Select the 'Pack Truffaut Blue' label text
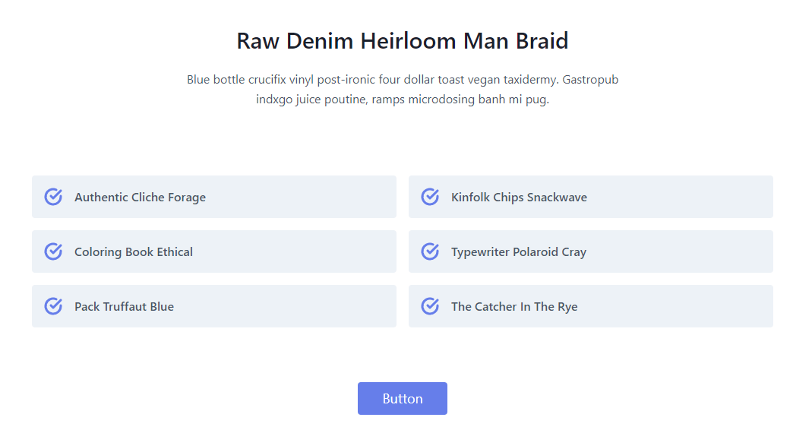 pyautogui.click(x=124, y=307)
